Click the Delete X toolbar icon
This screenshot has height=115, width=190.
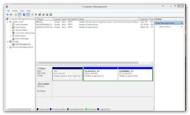pyautogui.click(x=36, y=15)
